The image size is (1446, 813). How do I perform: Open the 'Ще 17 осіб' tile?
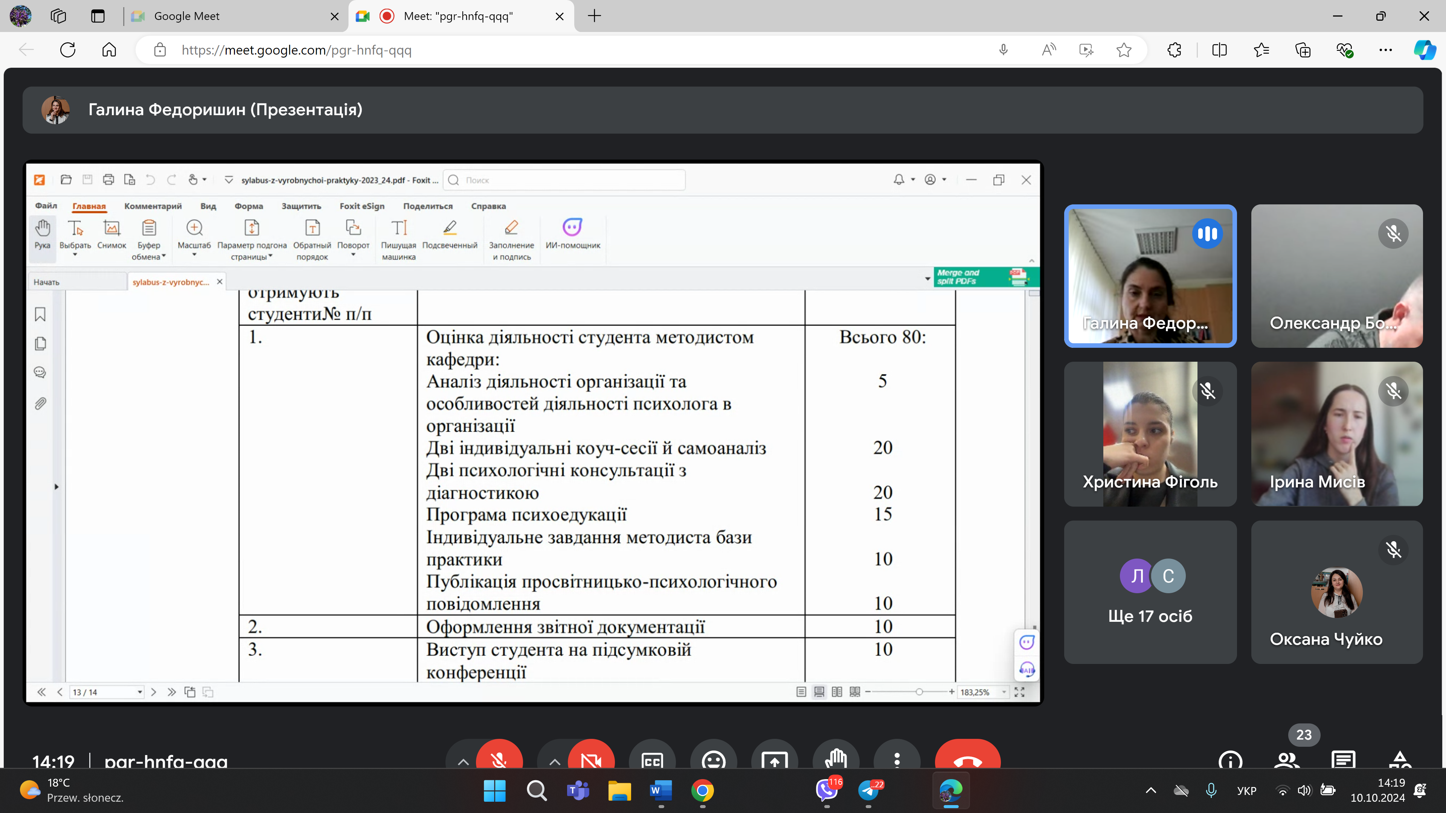[x=1150, y=592]
